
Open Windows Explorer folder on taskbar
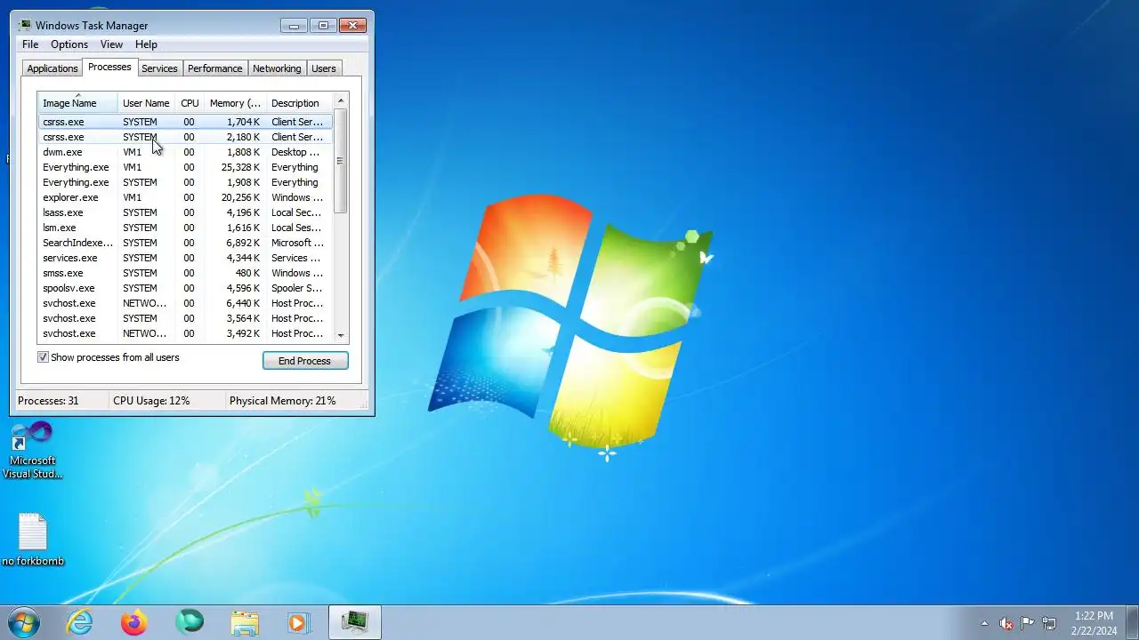pyautogui.click(x=244, y=622)
